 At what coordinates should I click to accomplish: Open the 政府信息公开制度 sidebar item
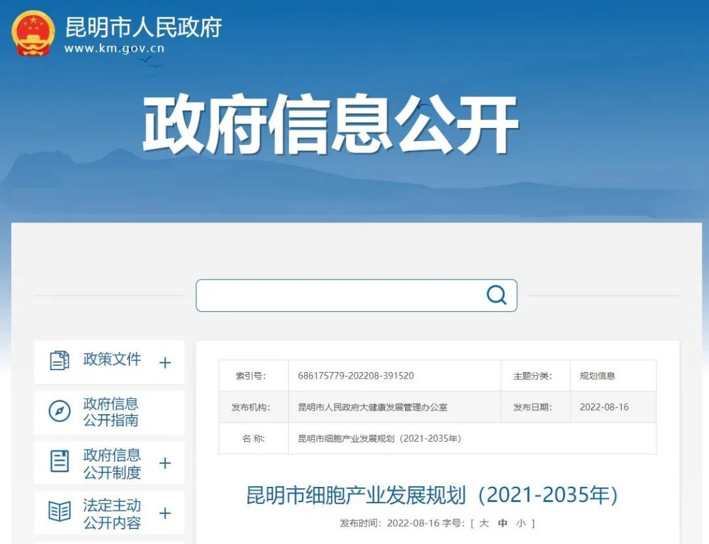(x=109, y=463)
